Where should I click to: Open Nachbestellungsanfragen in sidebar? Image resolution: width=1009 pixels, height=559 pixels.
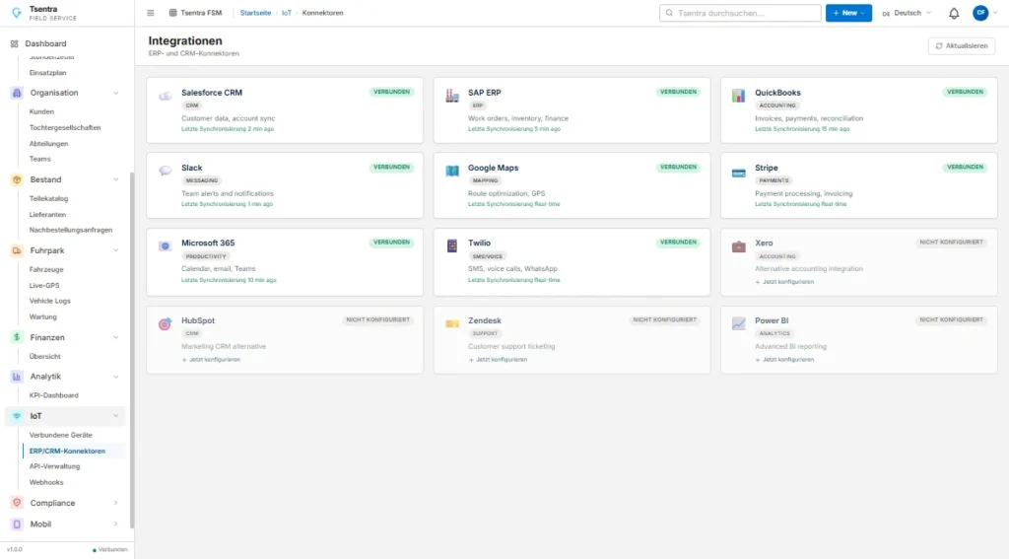tap(71, 230)
